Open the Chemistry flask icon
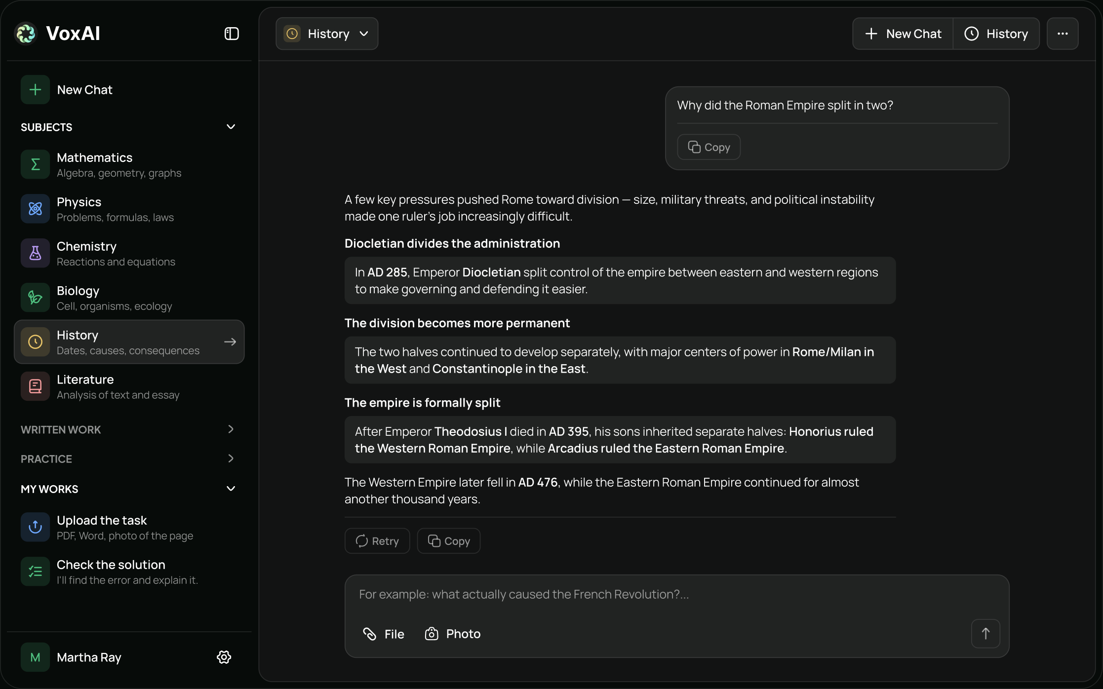Screen dimensions: 1103x689 (x=35, y=253)
